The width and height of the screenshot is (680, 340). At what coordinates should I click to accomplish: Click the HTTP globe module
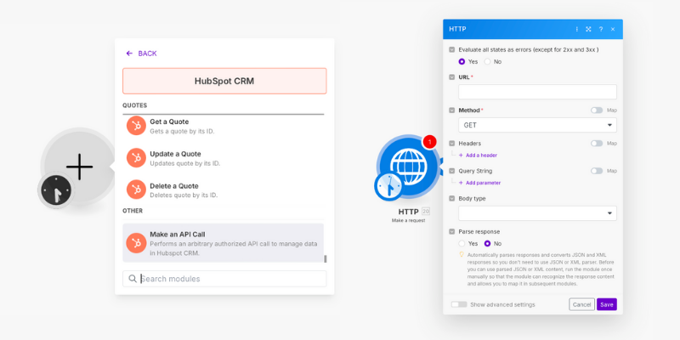pyautogui.click(x=408, y=165)
